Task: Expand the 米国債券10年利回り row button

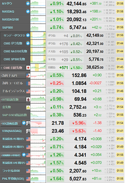Action: tap(11, 155)
